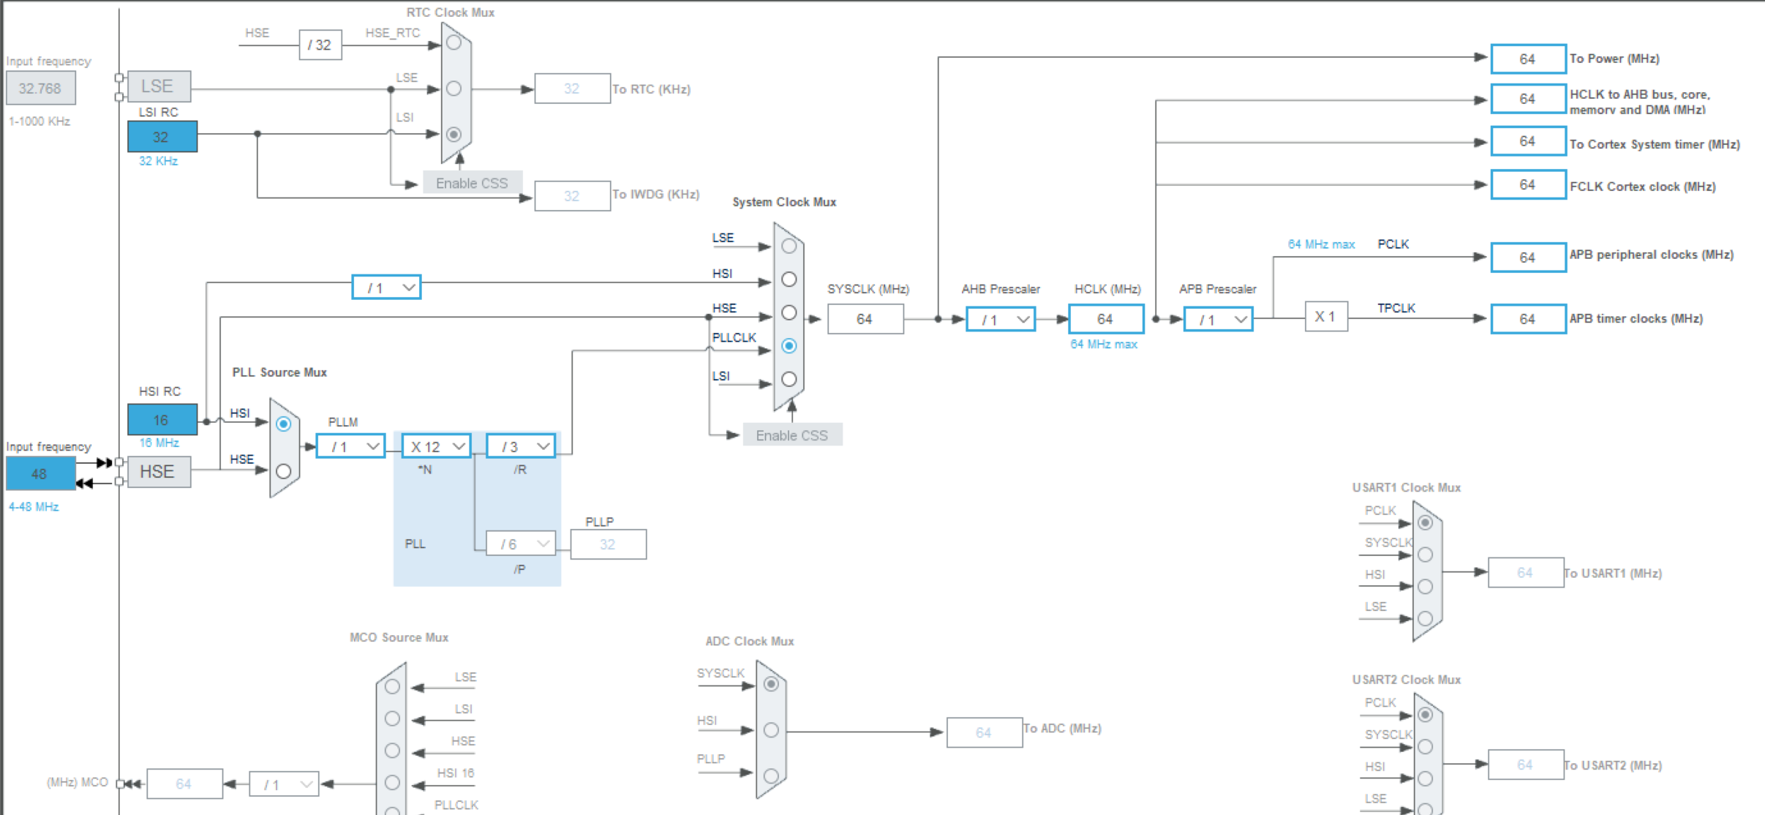
Task: Select SYSCLK in USART1 Clock Mux
Action: point(1425,555)
